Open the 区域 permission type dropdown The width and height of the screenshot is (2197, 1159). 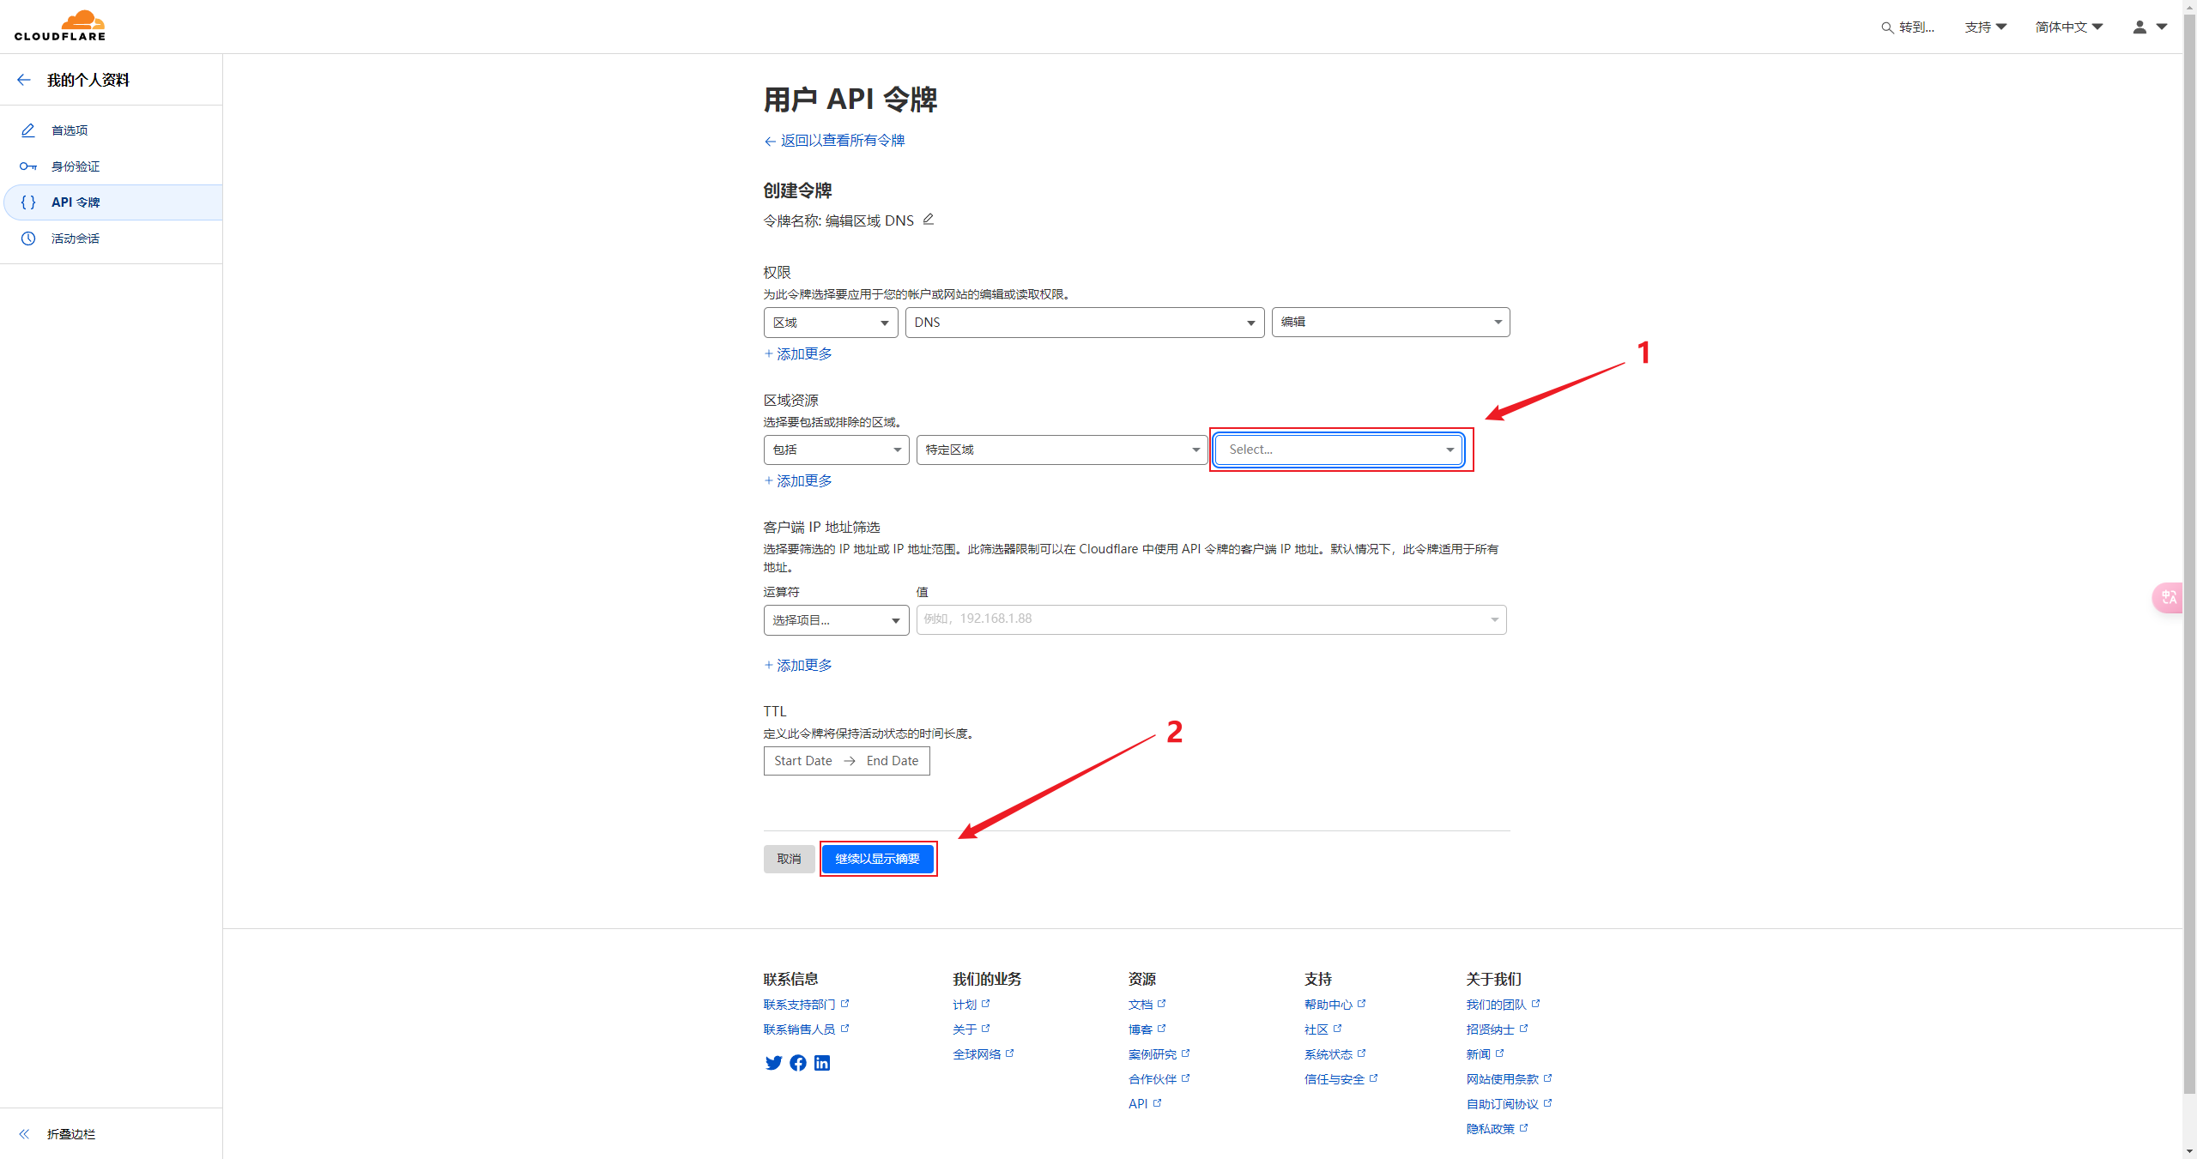pyautogui.click(x=830, y=323)
